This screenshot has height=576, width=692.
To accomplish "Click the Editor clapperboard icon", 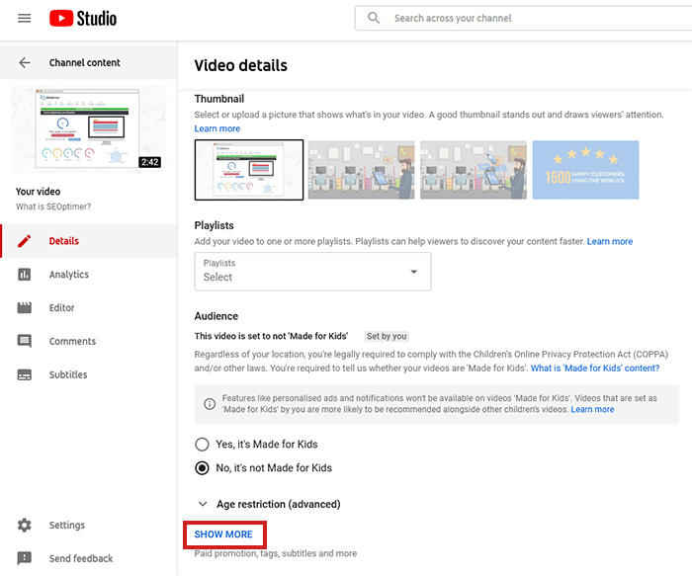I will pyautogui.click(x=25, y=308).
